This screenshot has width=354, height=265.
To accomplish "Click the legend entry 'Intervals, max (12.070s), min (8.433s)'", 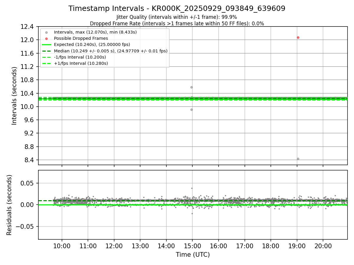I will (x=95, y=32).
